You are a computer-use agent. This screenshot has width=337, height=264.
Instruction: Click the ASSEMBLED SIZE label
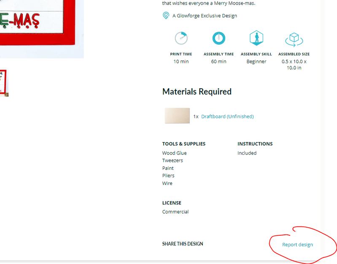[x=294, y=54]
